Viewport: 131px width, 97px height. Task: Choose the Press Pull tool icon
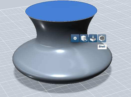tap(93, 38)
